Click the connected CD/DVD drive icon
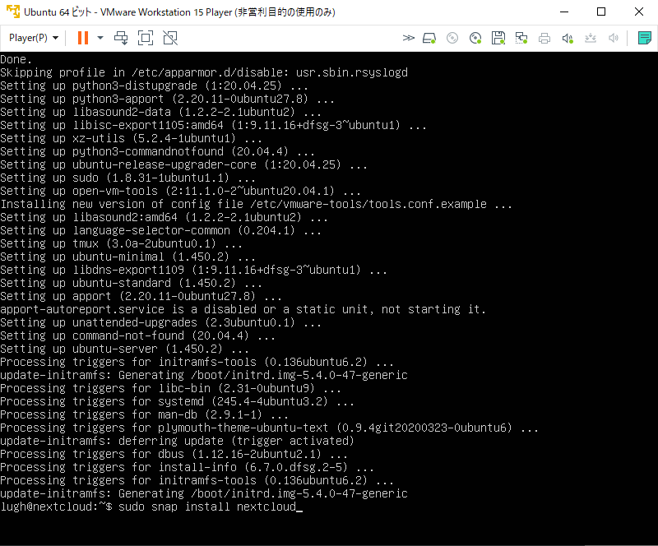This screenshot has height=546, width=658. pyautogui.click(x=475, y=38)
